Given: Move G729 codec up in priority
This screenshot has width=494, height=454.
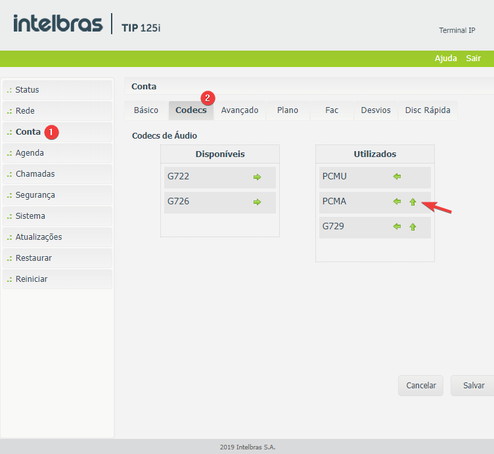Looking at the screenshot, I should tap(413, 227).
